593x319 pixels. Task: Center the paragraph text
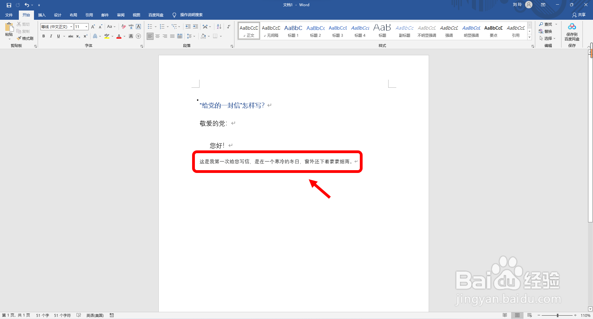click(x=158, y=36)
